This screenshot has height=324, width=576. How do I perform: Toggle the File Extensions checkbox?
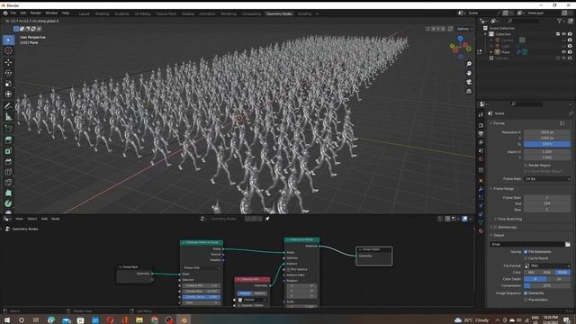[x=526, y=252]
